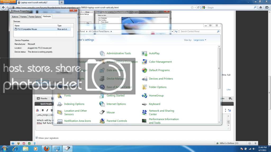Toggle Show your signature checkbox
This screenshot has height=152, width=271.
(37, 138)
